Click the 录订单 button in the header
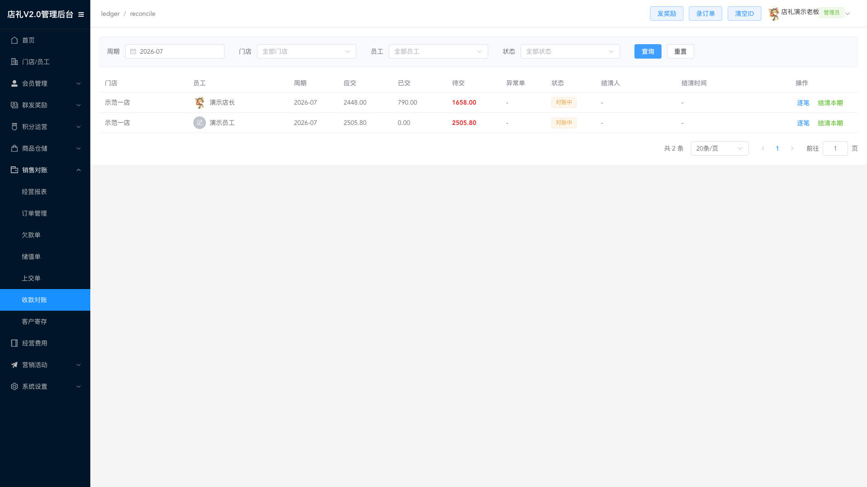Screen dimensions: 867x487 pos(705,14)
